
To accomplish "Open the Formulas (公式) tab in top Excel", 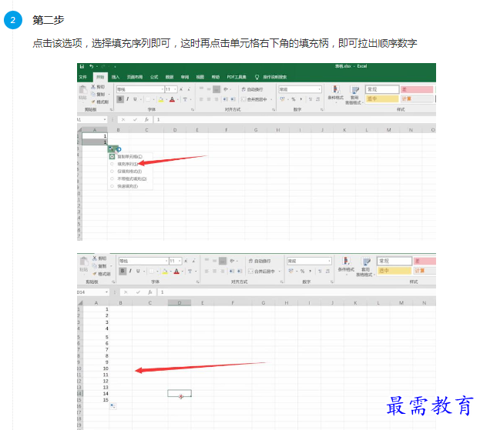I will point(154,77).
